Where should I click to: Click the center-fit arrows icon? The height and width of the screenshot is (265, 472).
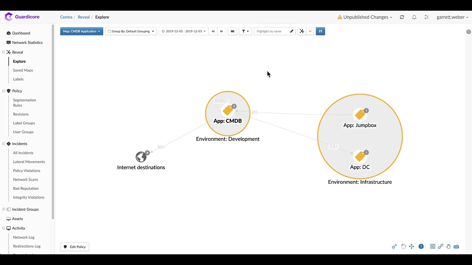[412, 247]
